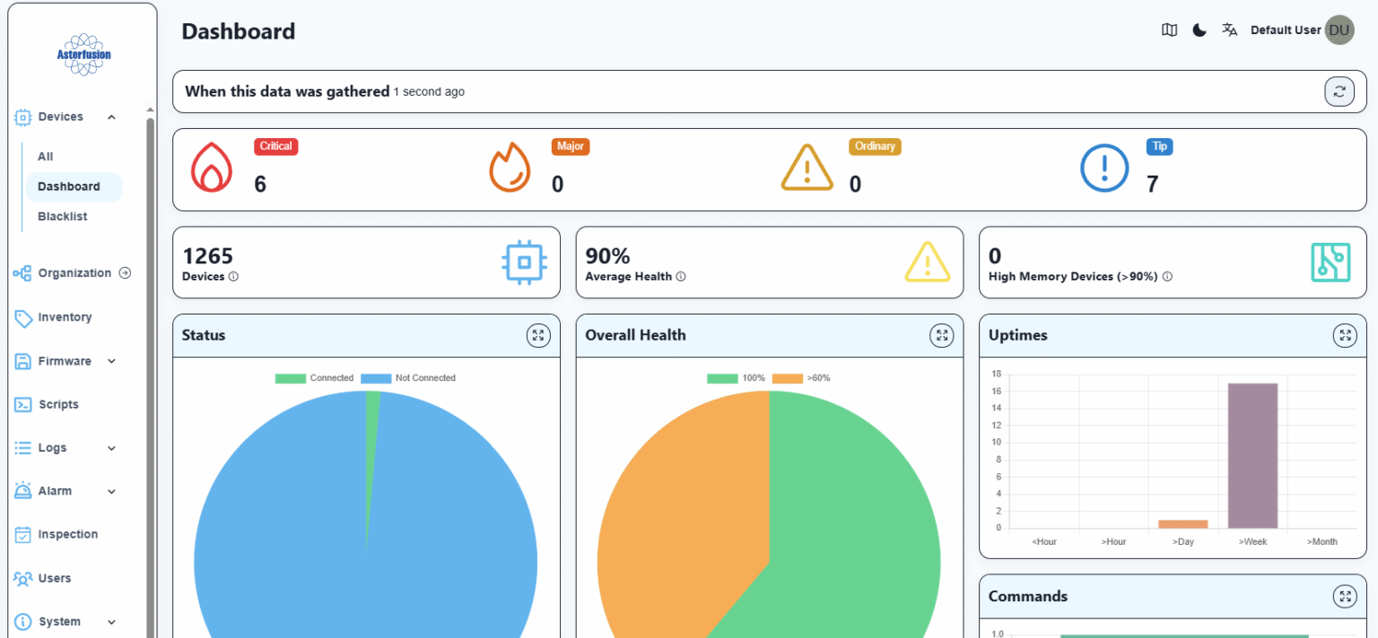Show info for Average Health
Viewport: 1378px width, 638px height.
(x=681, y=277)
